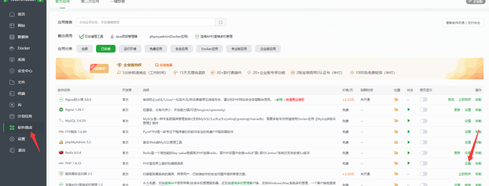Open the 终端 terminal sidebar icon
Viewport: 489px width, 186px height.
point(12,93)
